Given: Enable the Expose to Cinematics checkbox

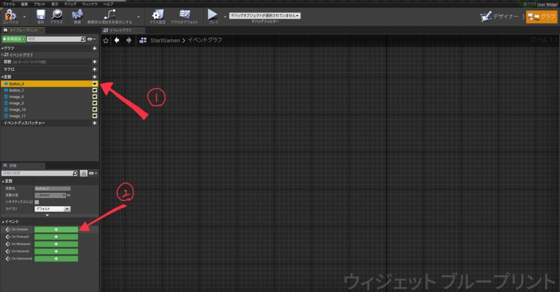Looking at the screenshot, I should coord(37,202).
